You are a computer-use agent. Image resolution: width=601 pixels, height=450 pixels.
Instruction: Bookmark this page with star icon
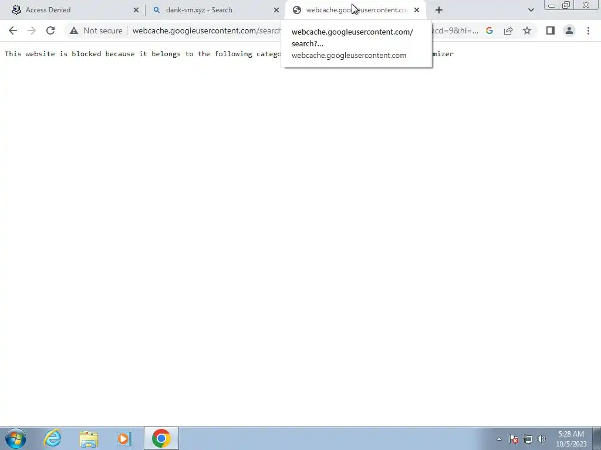pos(527,30)
